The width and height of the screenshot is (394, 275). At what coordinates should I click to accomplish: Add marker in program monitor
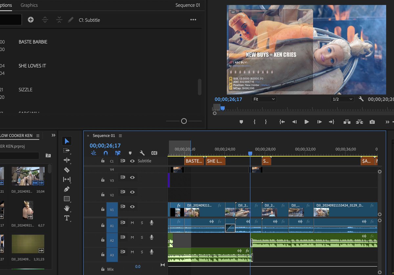pos(241,122)
